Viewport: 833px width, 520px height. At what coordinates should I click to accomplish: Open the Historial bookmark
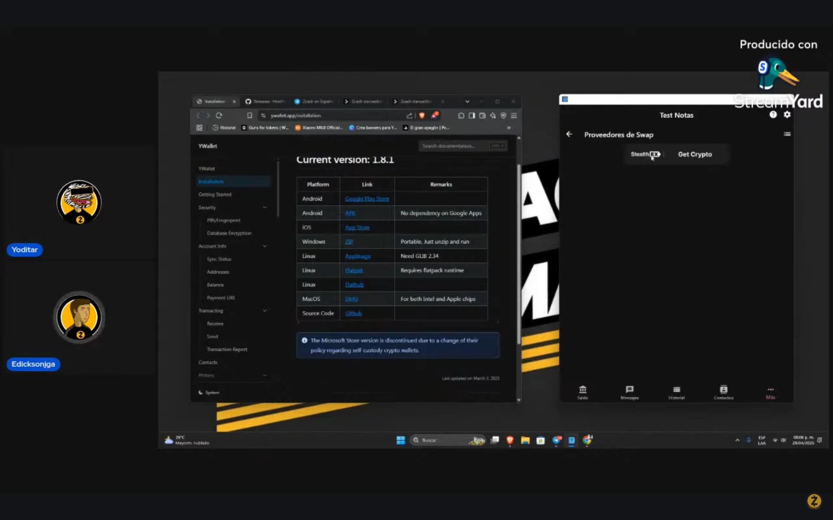pyautogui.click(x=224, y=128)
